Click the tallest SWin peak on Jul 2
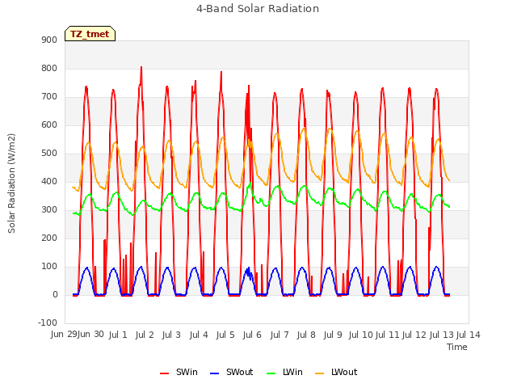The height and width of the screenshot is (388, 517). click(141, 67)
